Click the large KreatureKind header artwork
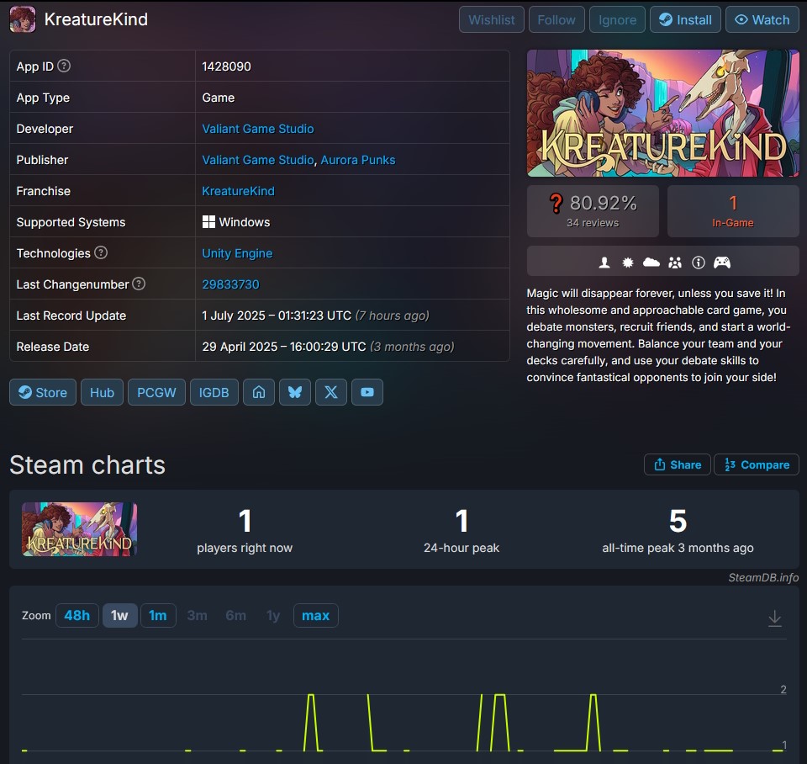Image resolution: width=807 pixels, height=764 pixels. [x=663, y=114]
